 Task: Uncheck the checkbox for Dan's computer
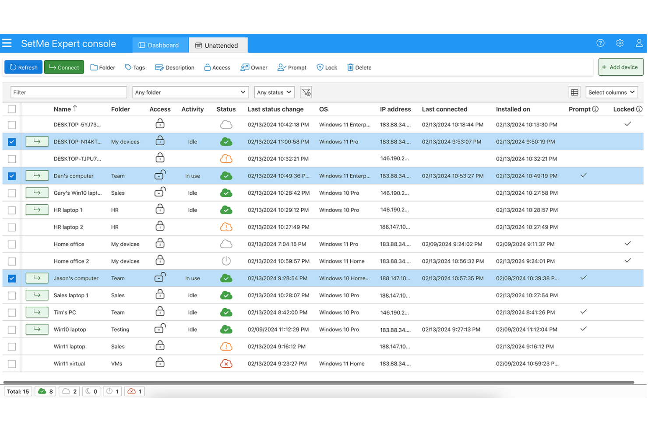click(x=12, y=176)
